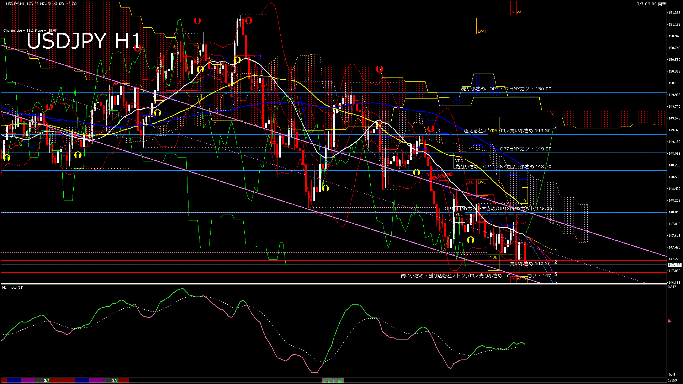Click the red M box at chart top
This screenshot has height=384, width=683.
[x=513, y=8]
